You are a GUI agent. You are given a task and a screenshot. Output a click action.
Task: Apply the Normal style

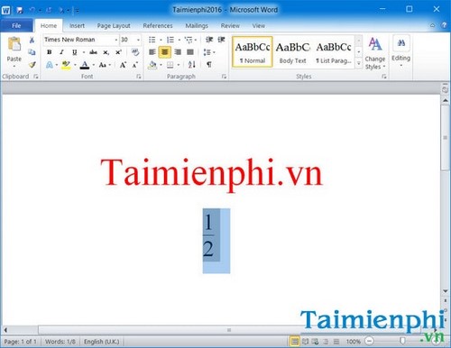(x=253, y=51)
